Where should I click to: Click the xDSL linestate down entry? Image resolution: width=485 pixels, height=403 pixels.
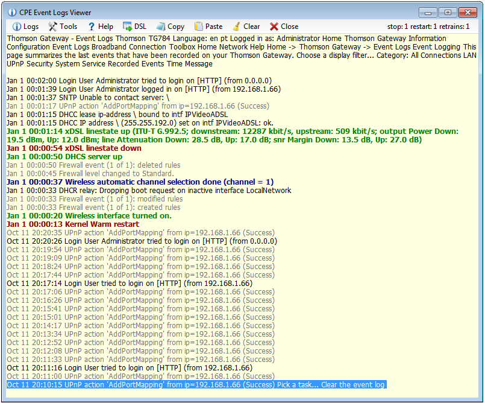(74, 148)
